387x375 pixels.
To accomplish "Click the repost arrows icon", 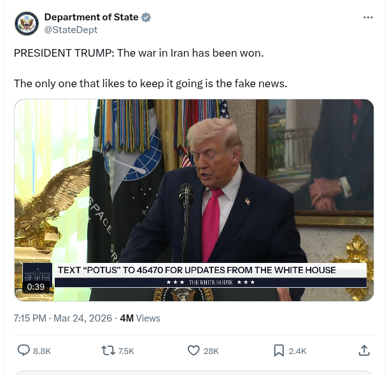I will tap(108, 350).
